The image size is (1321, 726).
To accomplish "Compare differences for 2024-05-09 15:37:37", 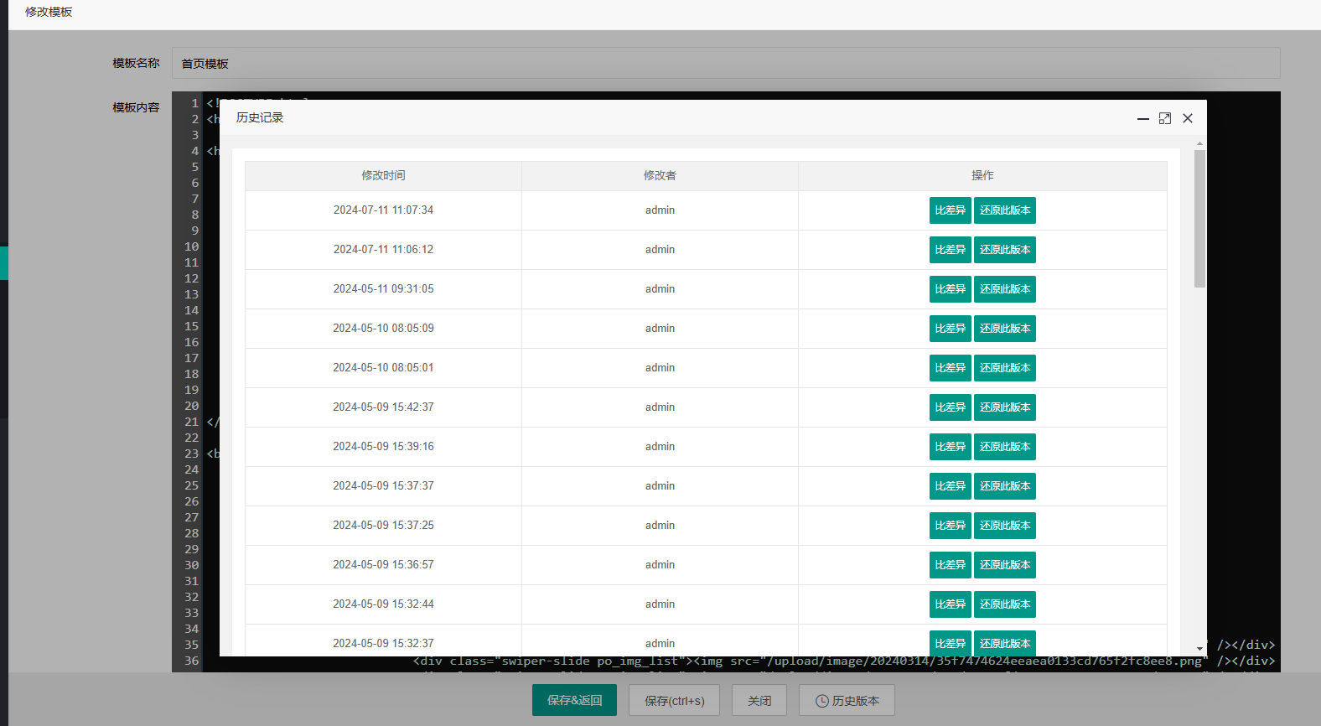I will coord(951,486).
